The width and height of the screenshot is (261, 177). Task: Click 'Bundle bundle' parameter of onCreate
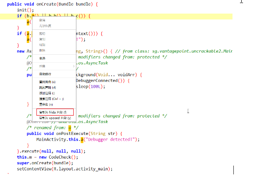75,4
